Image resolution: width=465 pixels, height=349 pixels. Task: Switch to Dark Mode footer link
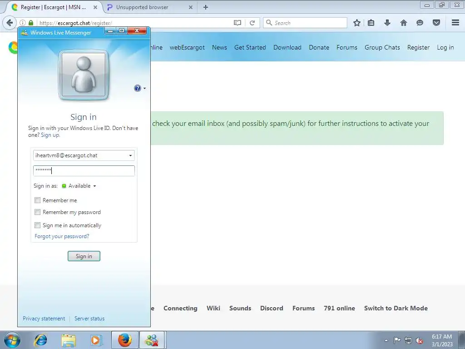pyautogui.click(x=396, y=309)
